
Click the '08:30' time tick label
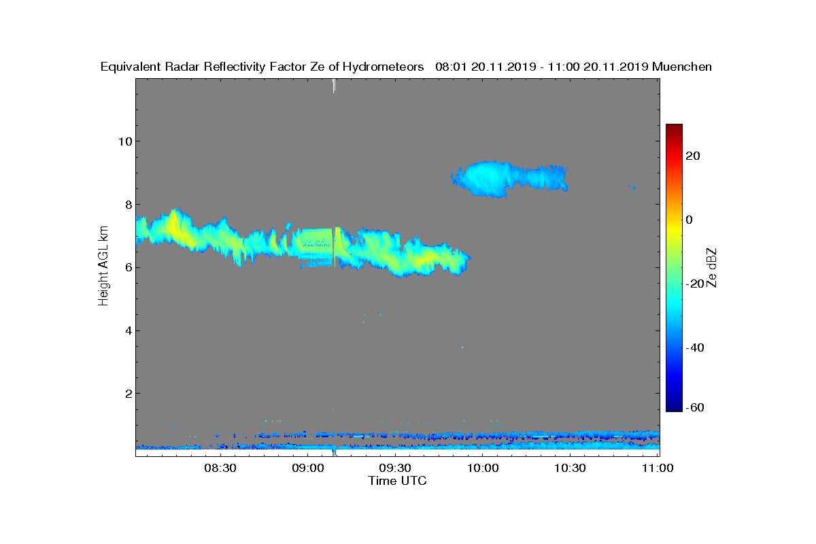point(220,468)
